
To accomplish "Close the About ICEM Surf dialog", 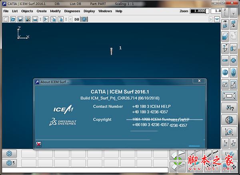I will [x=199, y=81].
